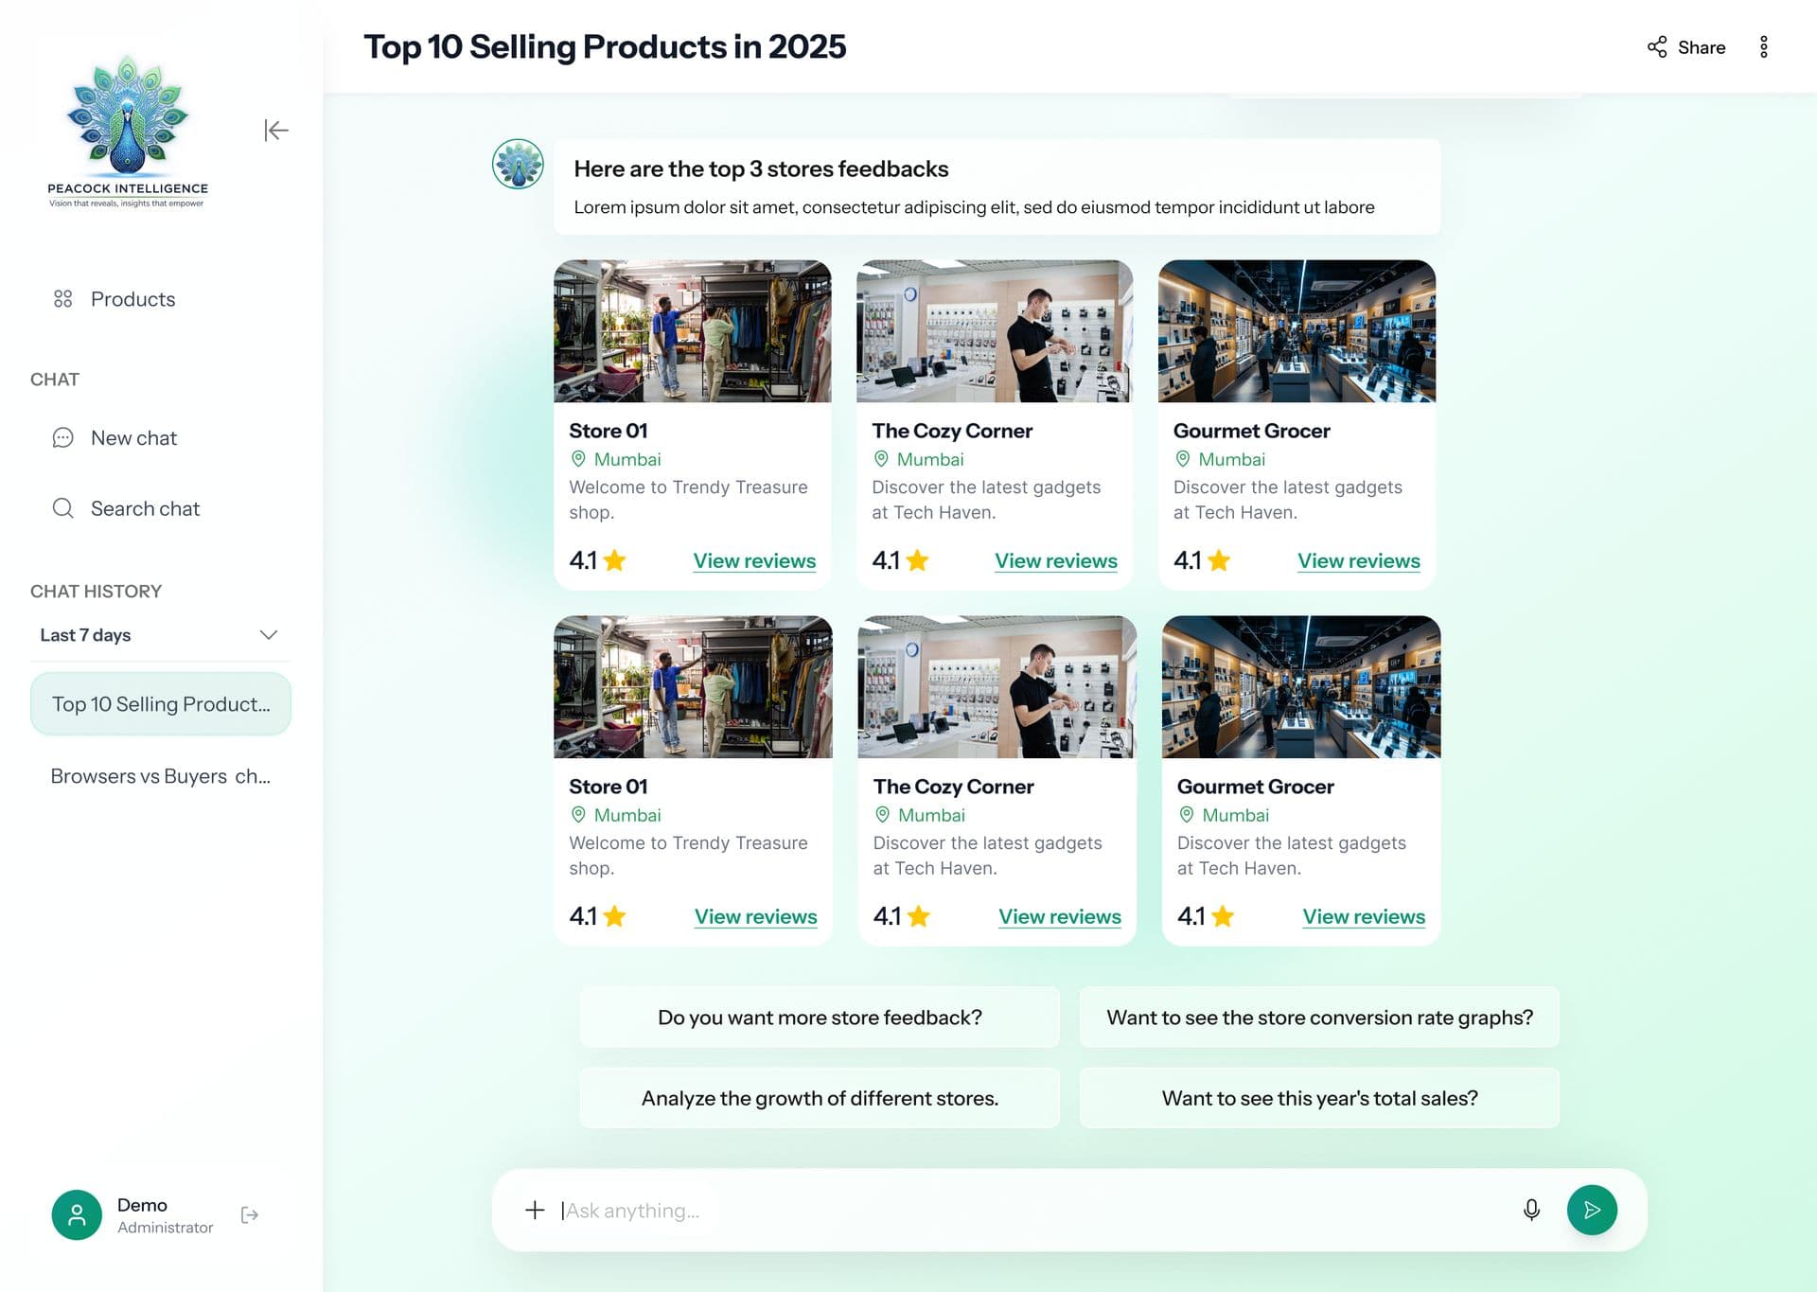Click the Share button label
Image resolution: width=1817 pixels, height=1292 pixels.
click(1702, 47)
